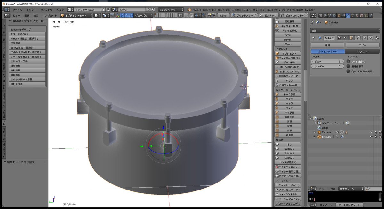Screen dimensions: 384x209
Task: Toggle Camera visibility eye in the outliner
Action: (x=371, y=132)
